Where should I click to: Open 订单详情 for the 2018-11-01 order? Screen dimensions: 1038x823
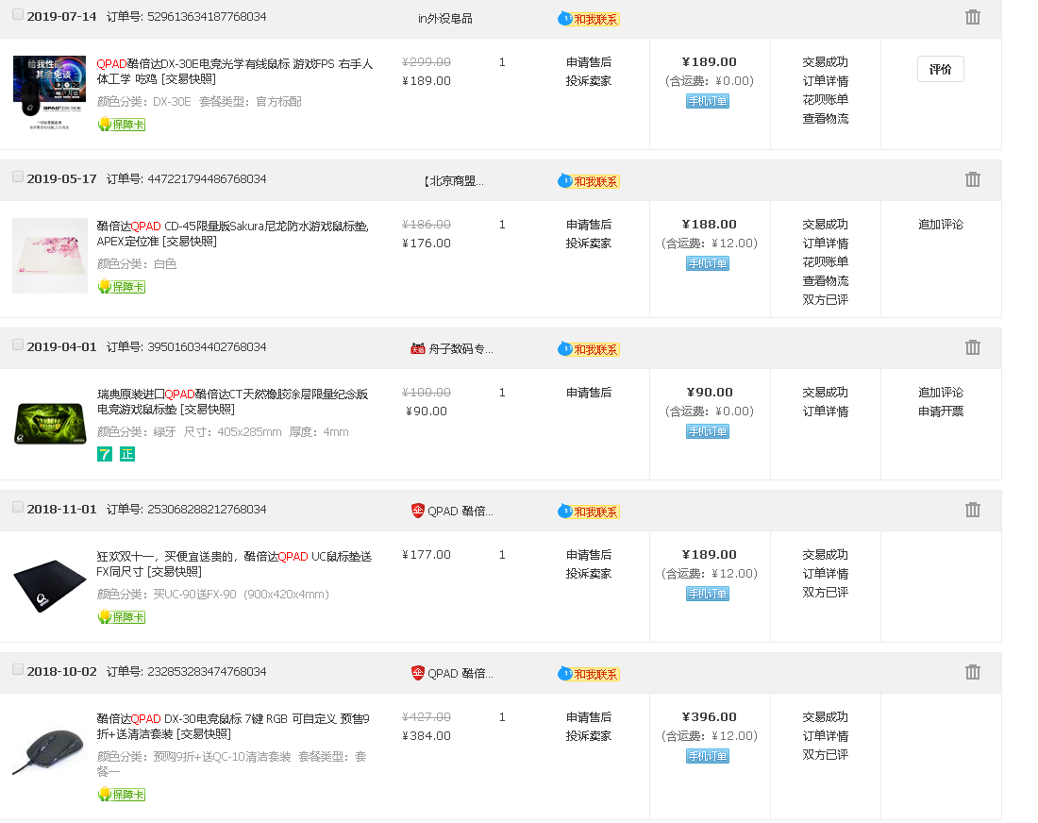point(826,574)
